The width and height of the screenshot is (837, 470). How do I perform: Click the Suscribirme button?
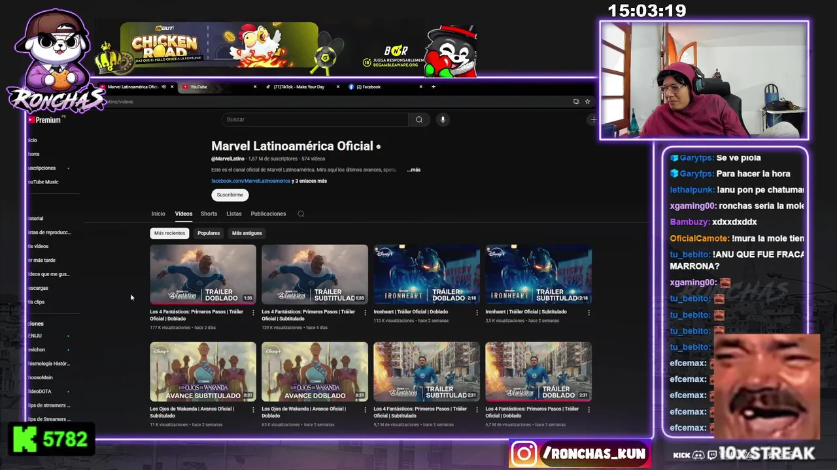coord(230,195)
